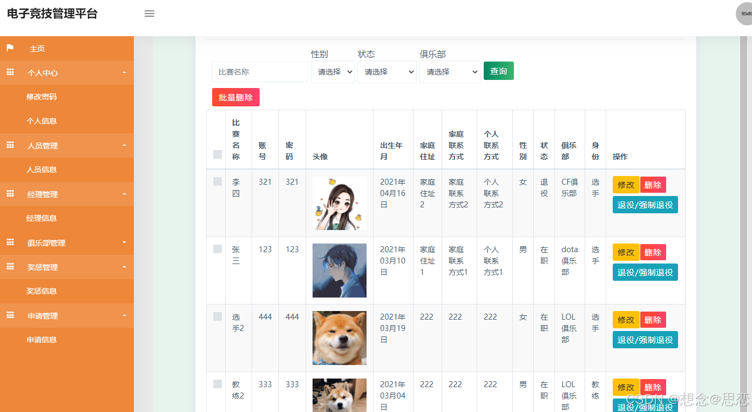Collapse the 人员管理 menu section
Screen dimensions: 752x412
[67, 145]
